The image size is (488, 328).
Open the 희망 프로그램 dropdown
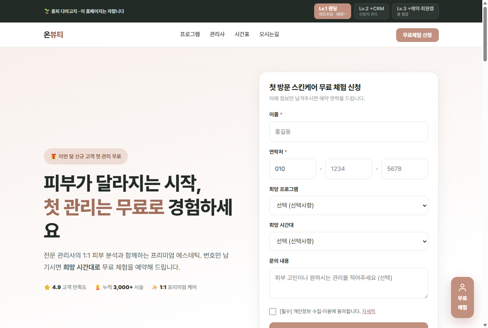click(x=348, y=206)
